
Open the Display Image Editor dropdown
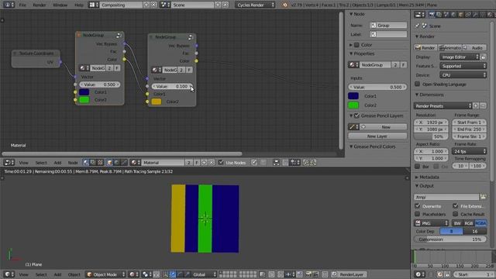coord(460,57)
